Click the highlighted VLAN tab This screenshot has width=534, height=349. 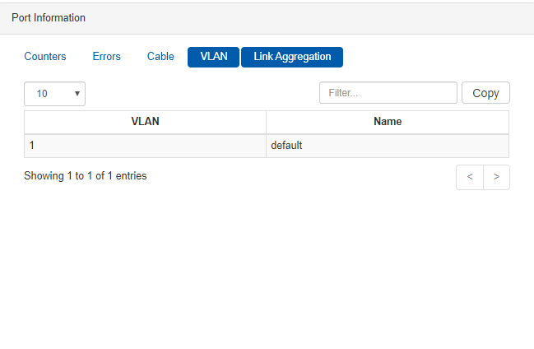pyautogui.click(x=214, y=57)
